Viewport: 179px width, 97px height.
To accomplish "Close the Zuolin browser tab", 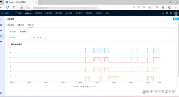I will pyautogui.click(x=36, y=2).
